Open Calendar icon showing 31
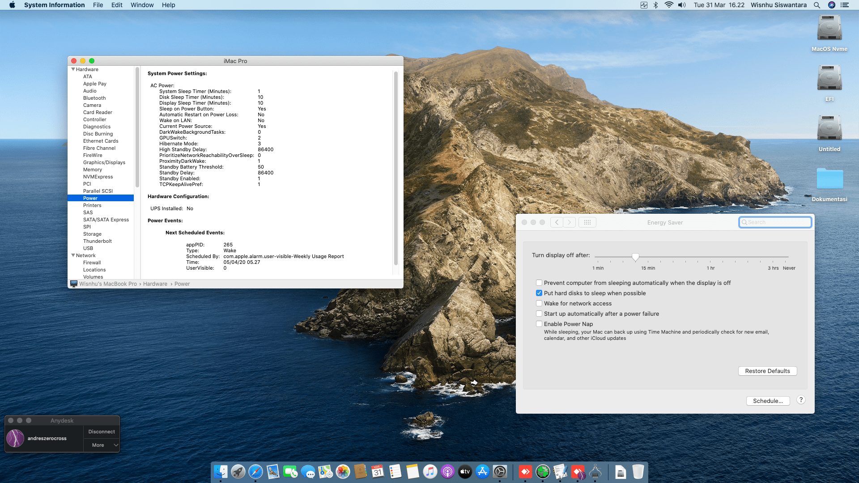The image size is (859, 483). 378,471
